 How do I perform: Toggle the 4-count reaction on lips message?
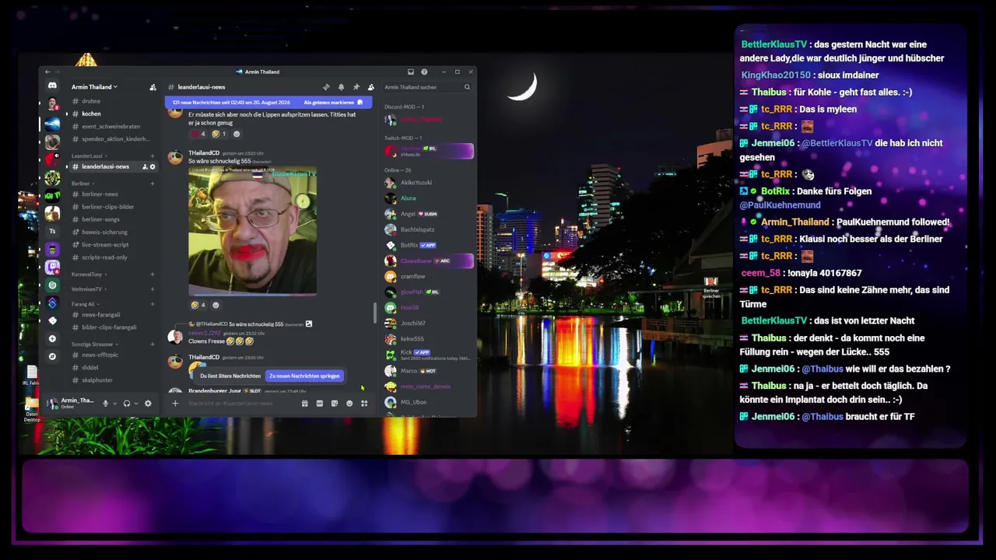click(x=198, y=134)
